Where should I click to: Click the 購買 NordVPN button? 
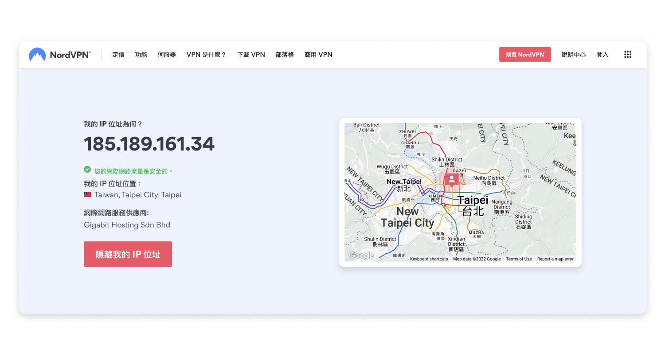[525, 55]
